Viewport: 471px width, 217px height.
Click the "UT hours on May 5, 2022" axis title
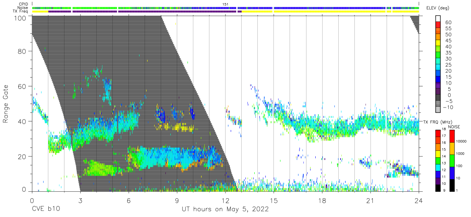click(225, 209)
